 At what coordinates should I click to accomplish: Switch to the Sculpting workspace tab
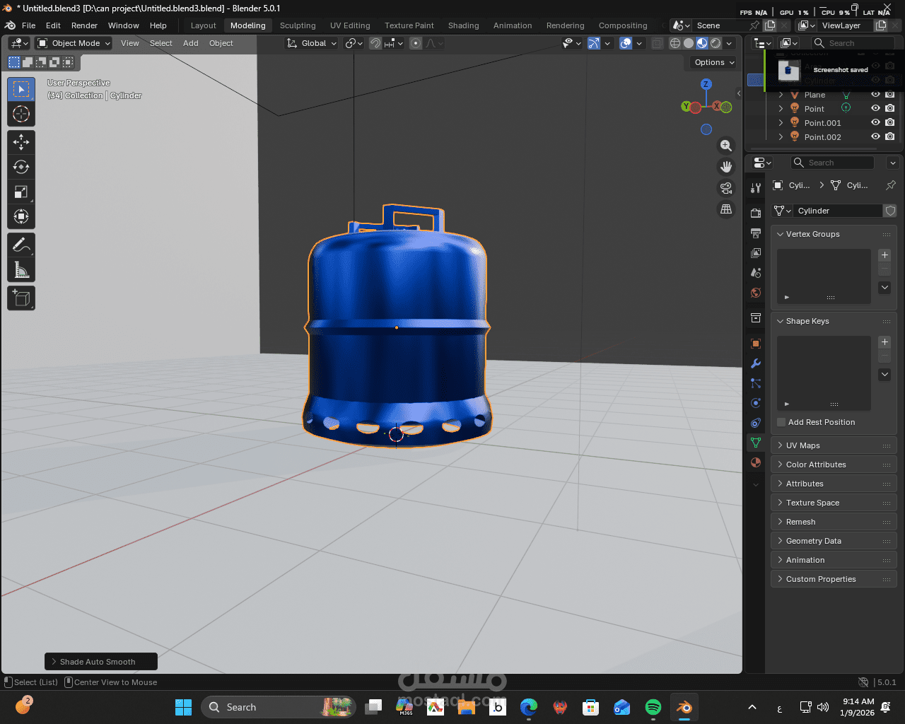pos(298,25)
